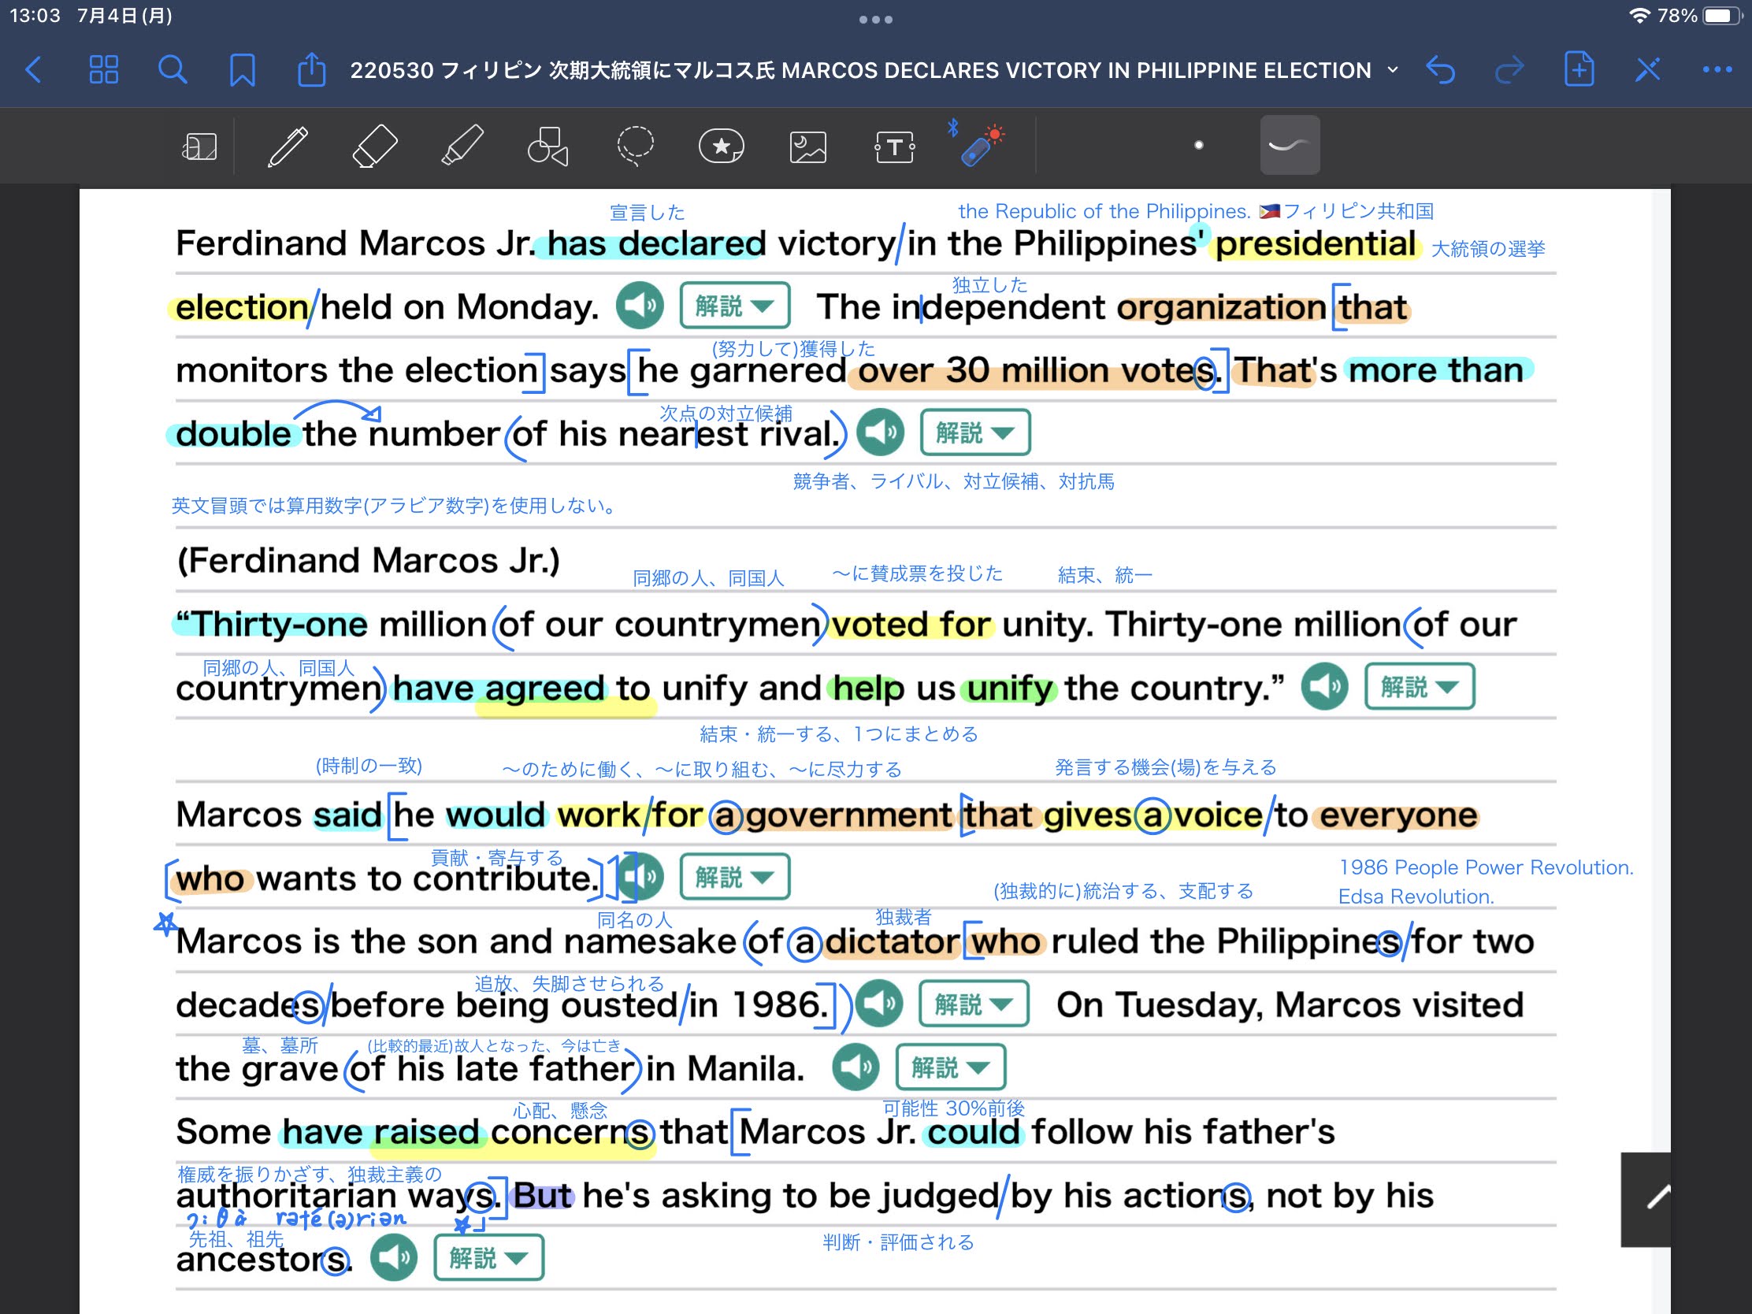The image size is (1752, 1314).
Task: Bookmark the current page
Action: (x=242, y=69)
